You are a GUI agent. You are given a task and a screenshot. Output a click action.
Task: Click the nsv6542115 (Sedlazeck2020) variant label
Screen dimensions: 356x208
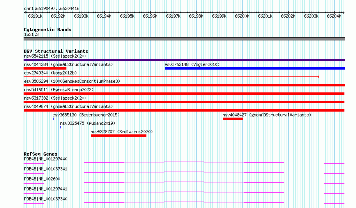click(55, 56)
